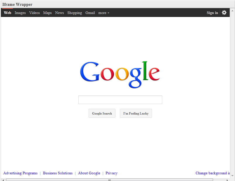
Task: Click the I'm Feeling Lucky button
Action: (x=136, y=113)
